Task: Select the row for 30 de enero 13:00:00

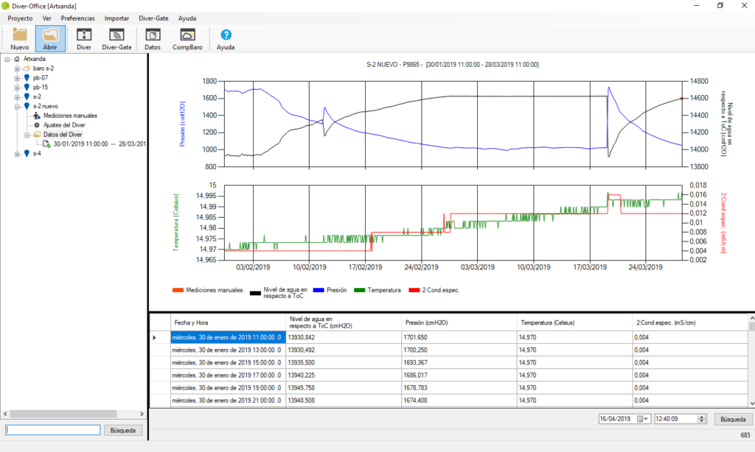Action: coord(449,350)
